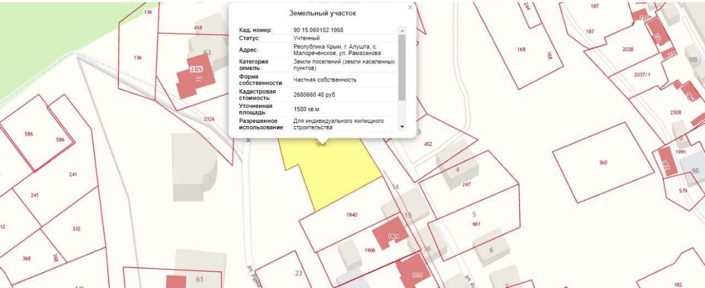Select parcel 1991 on the map
Screen dimensions: 705x288
pos(680,152)
